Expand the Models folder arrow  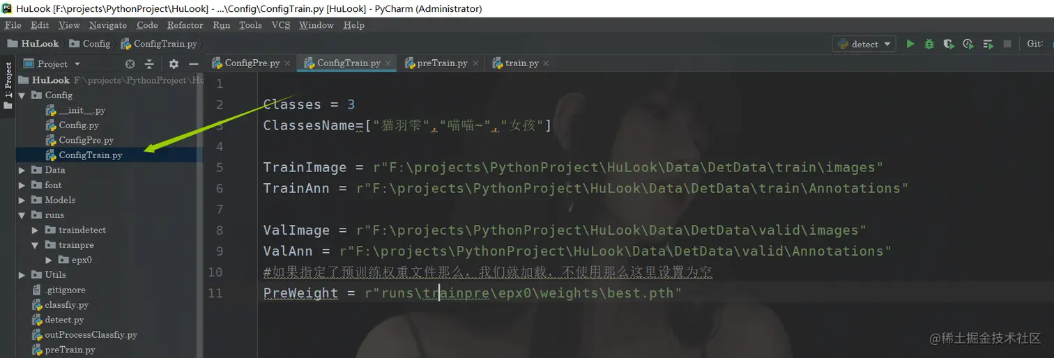pyautogui.click(x=22, y=200)
